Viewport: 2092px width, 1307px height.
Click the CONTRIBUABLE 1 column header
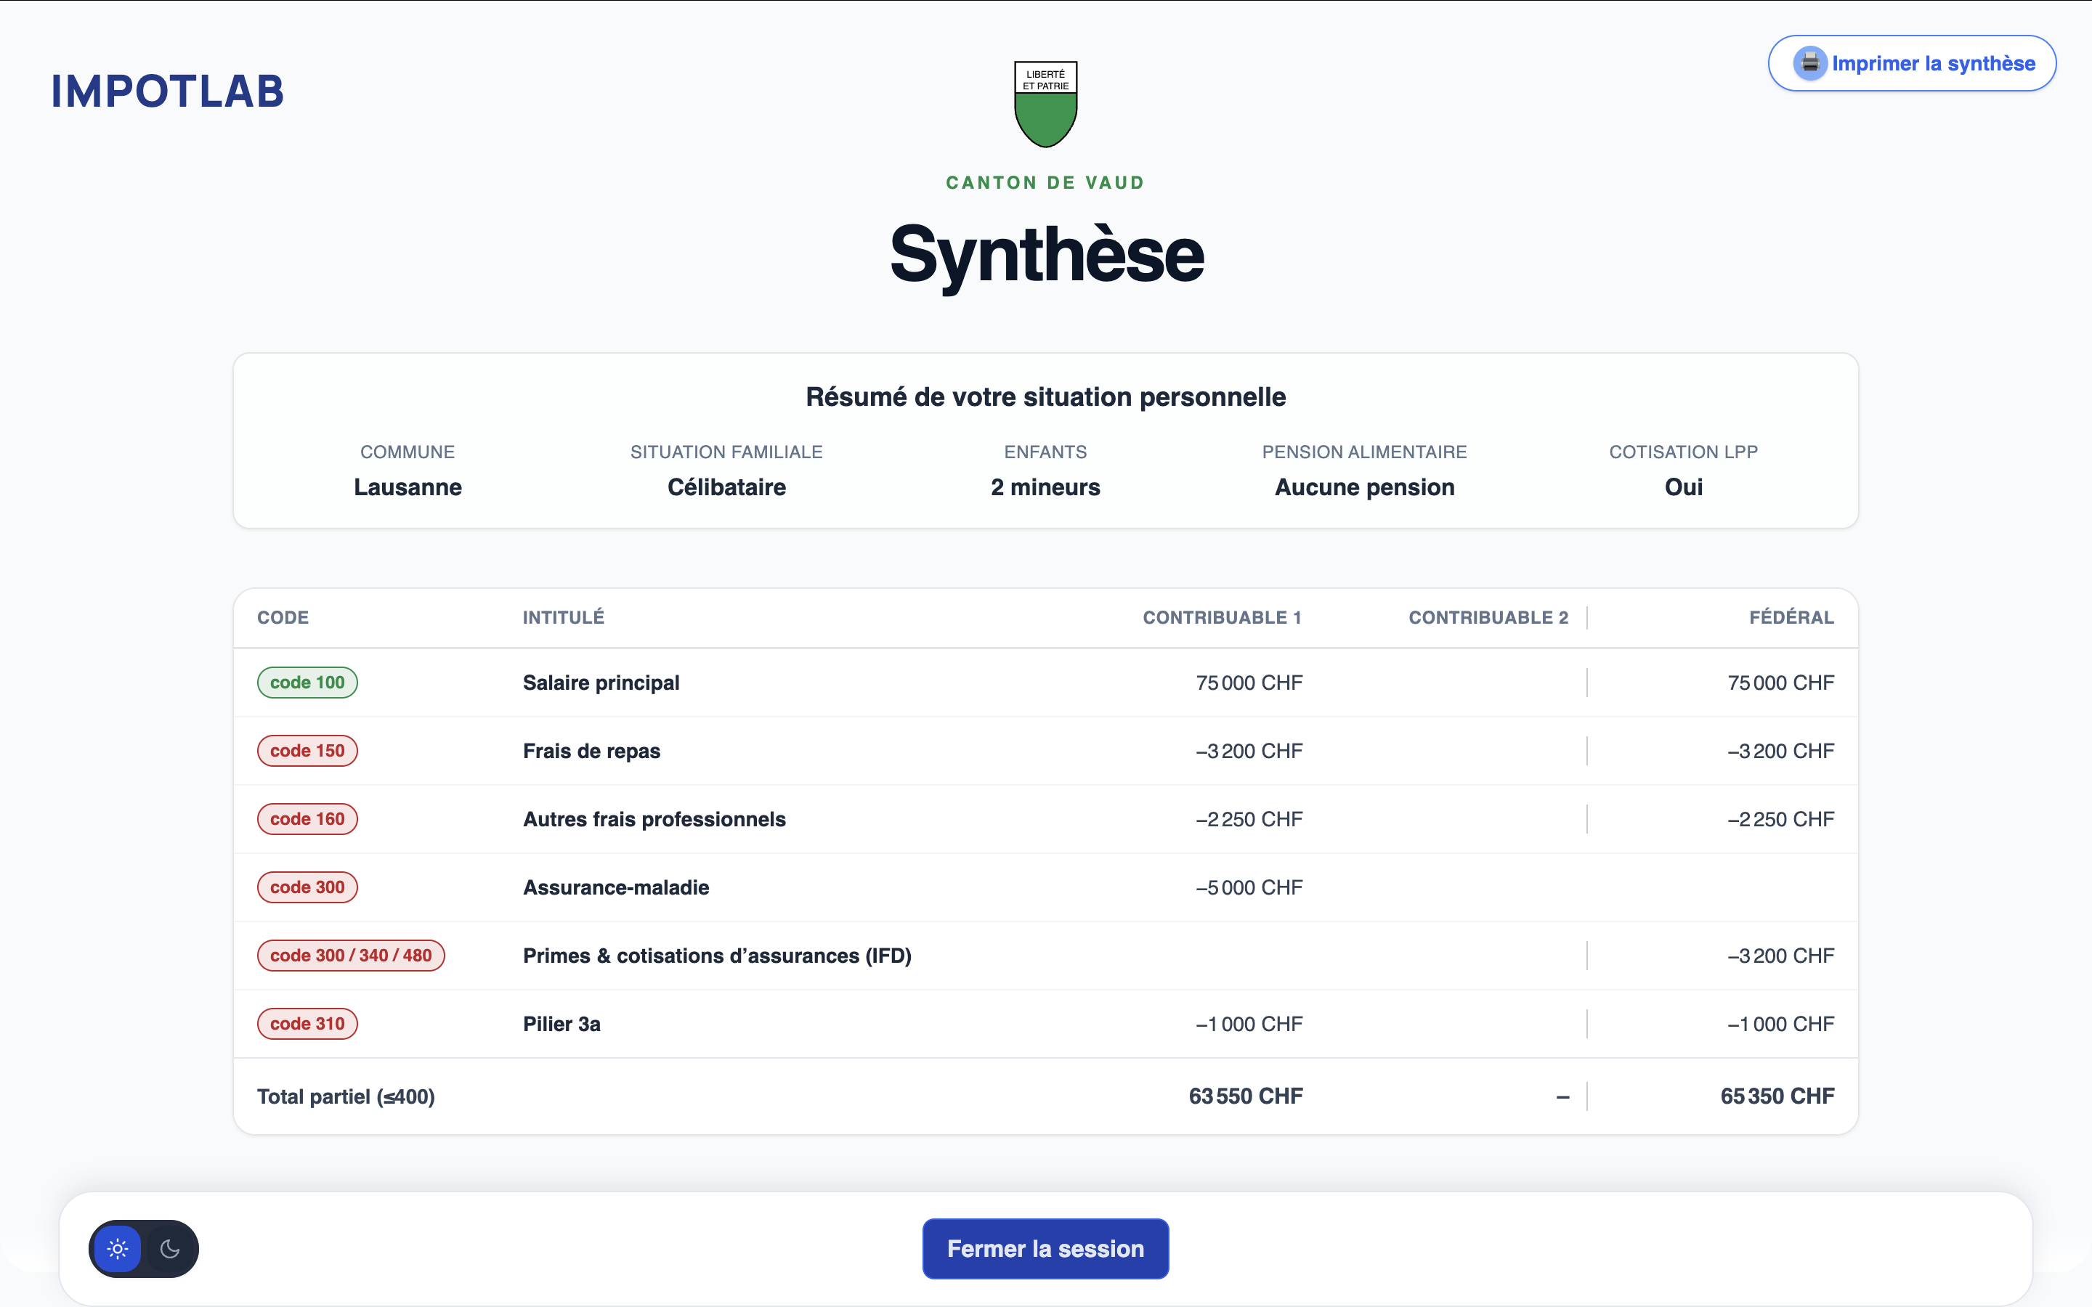[1222, 617]
